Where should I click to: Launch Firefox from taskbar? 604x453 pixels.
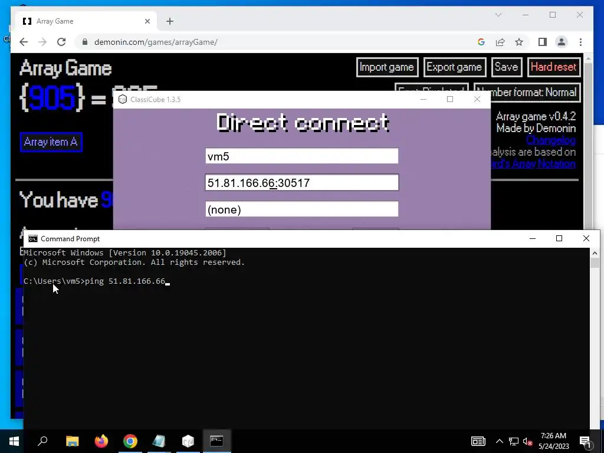101,441
